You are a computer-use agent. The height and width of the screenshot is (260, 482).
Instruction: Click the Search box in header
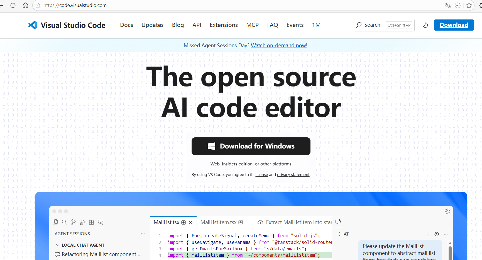[384, 25]
